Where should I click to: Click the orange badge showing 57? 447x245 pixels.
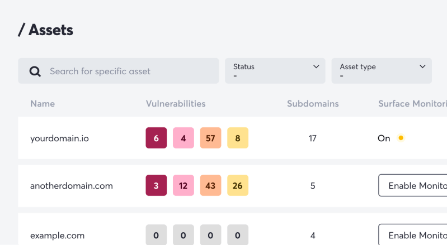pyautogui.click(x=210, y=138)
